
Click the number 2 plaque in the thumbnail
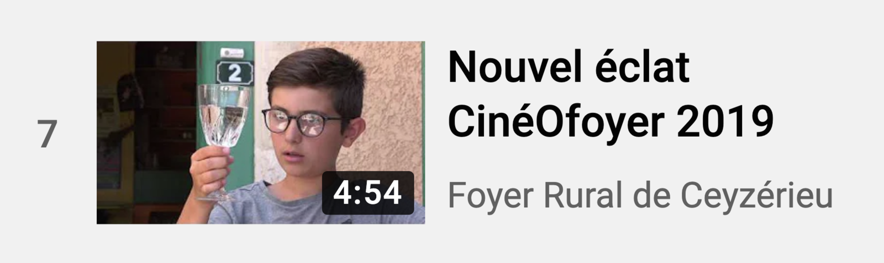[234, 73]
